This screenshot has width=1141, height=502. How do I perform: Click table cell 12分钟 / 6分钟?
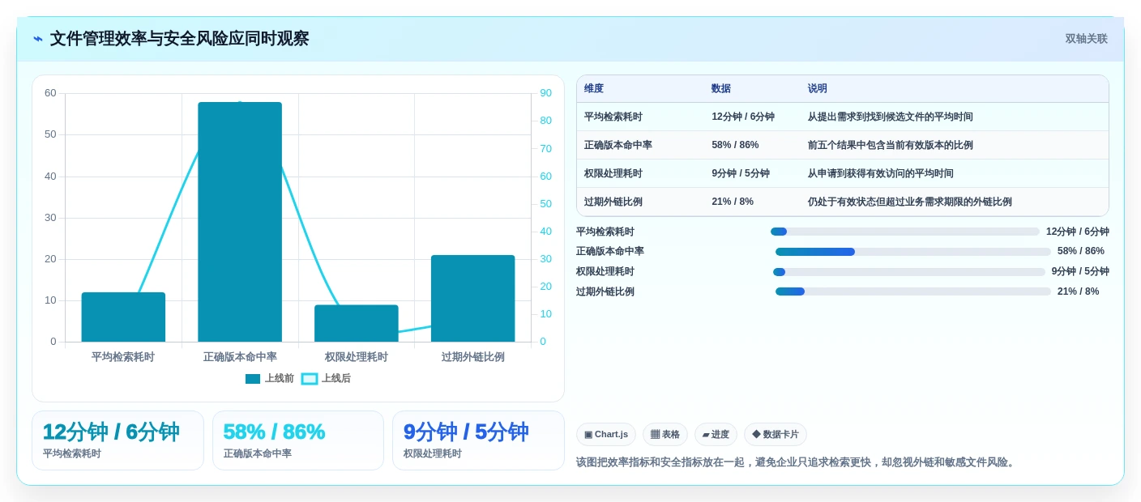[x=743, y=117]
